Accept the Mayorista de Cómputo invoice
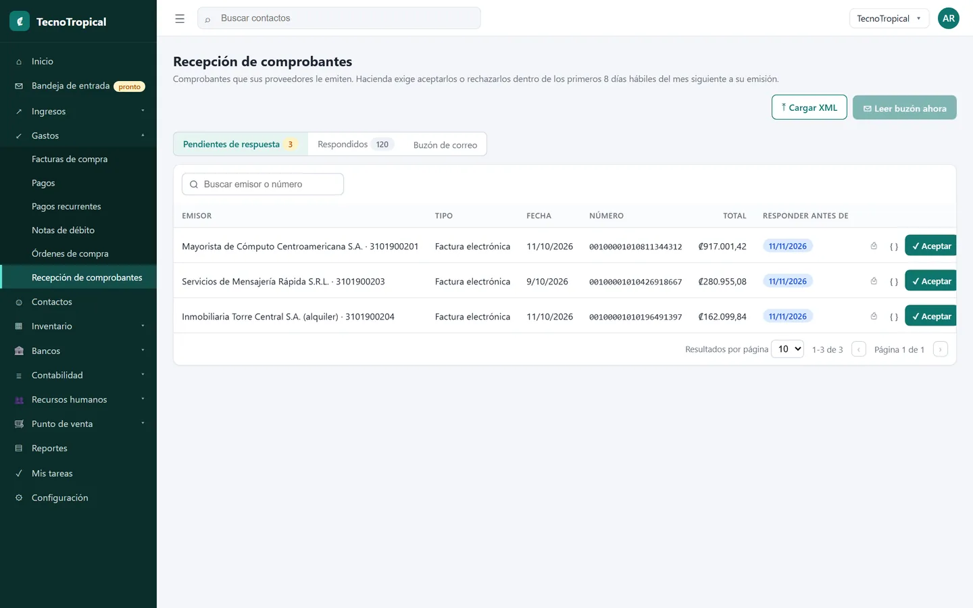Viewport: 973px width, 608px height. (930, 246)
